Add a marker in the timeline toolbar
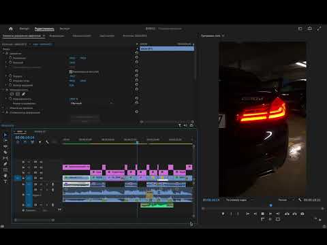This screenshot has width=327, height=245. coord(40,142)
